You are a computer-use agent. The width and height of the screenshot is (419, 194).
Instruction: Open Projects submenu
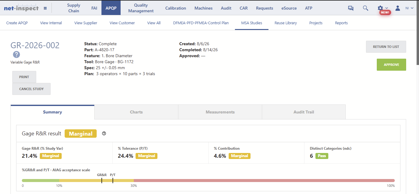click(x=316, y=23)
